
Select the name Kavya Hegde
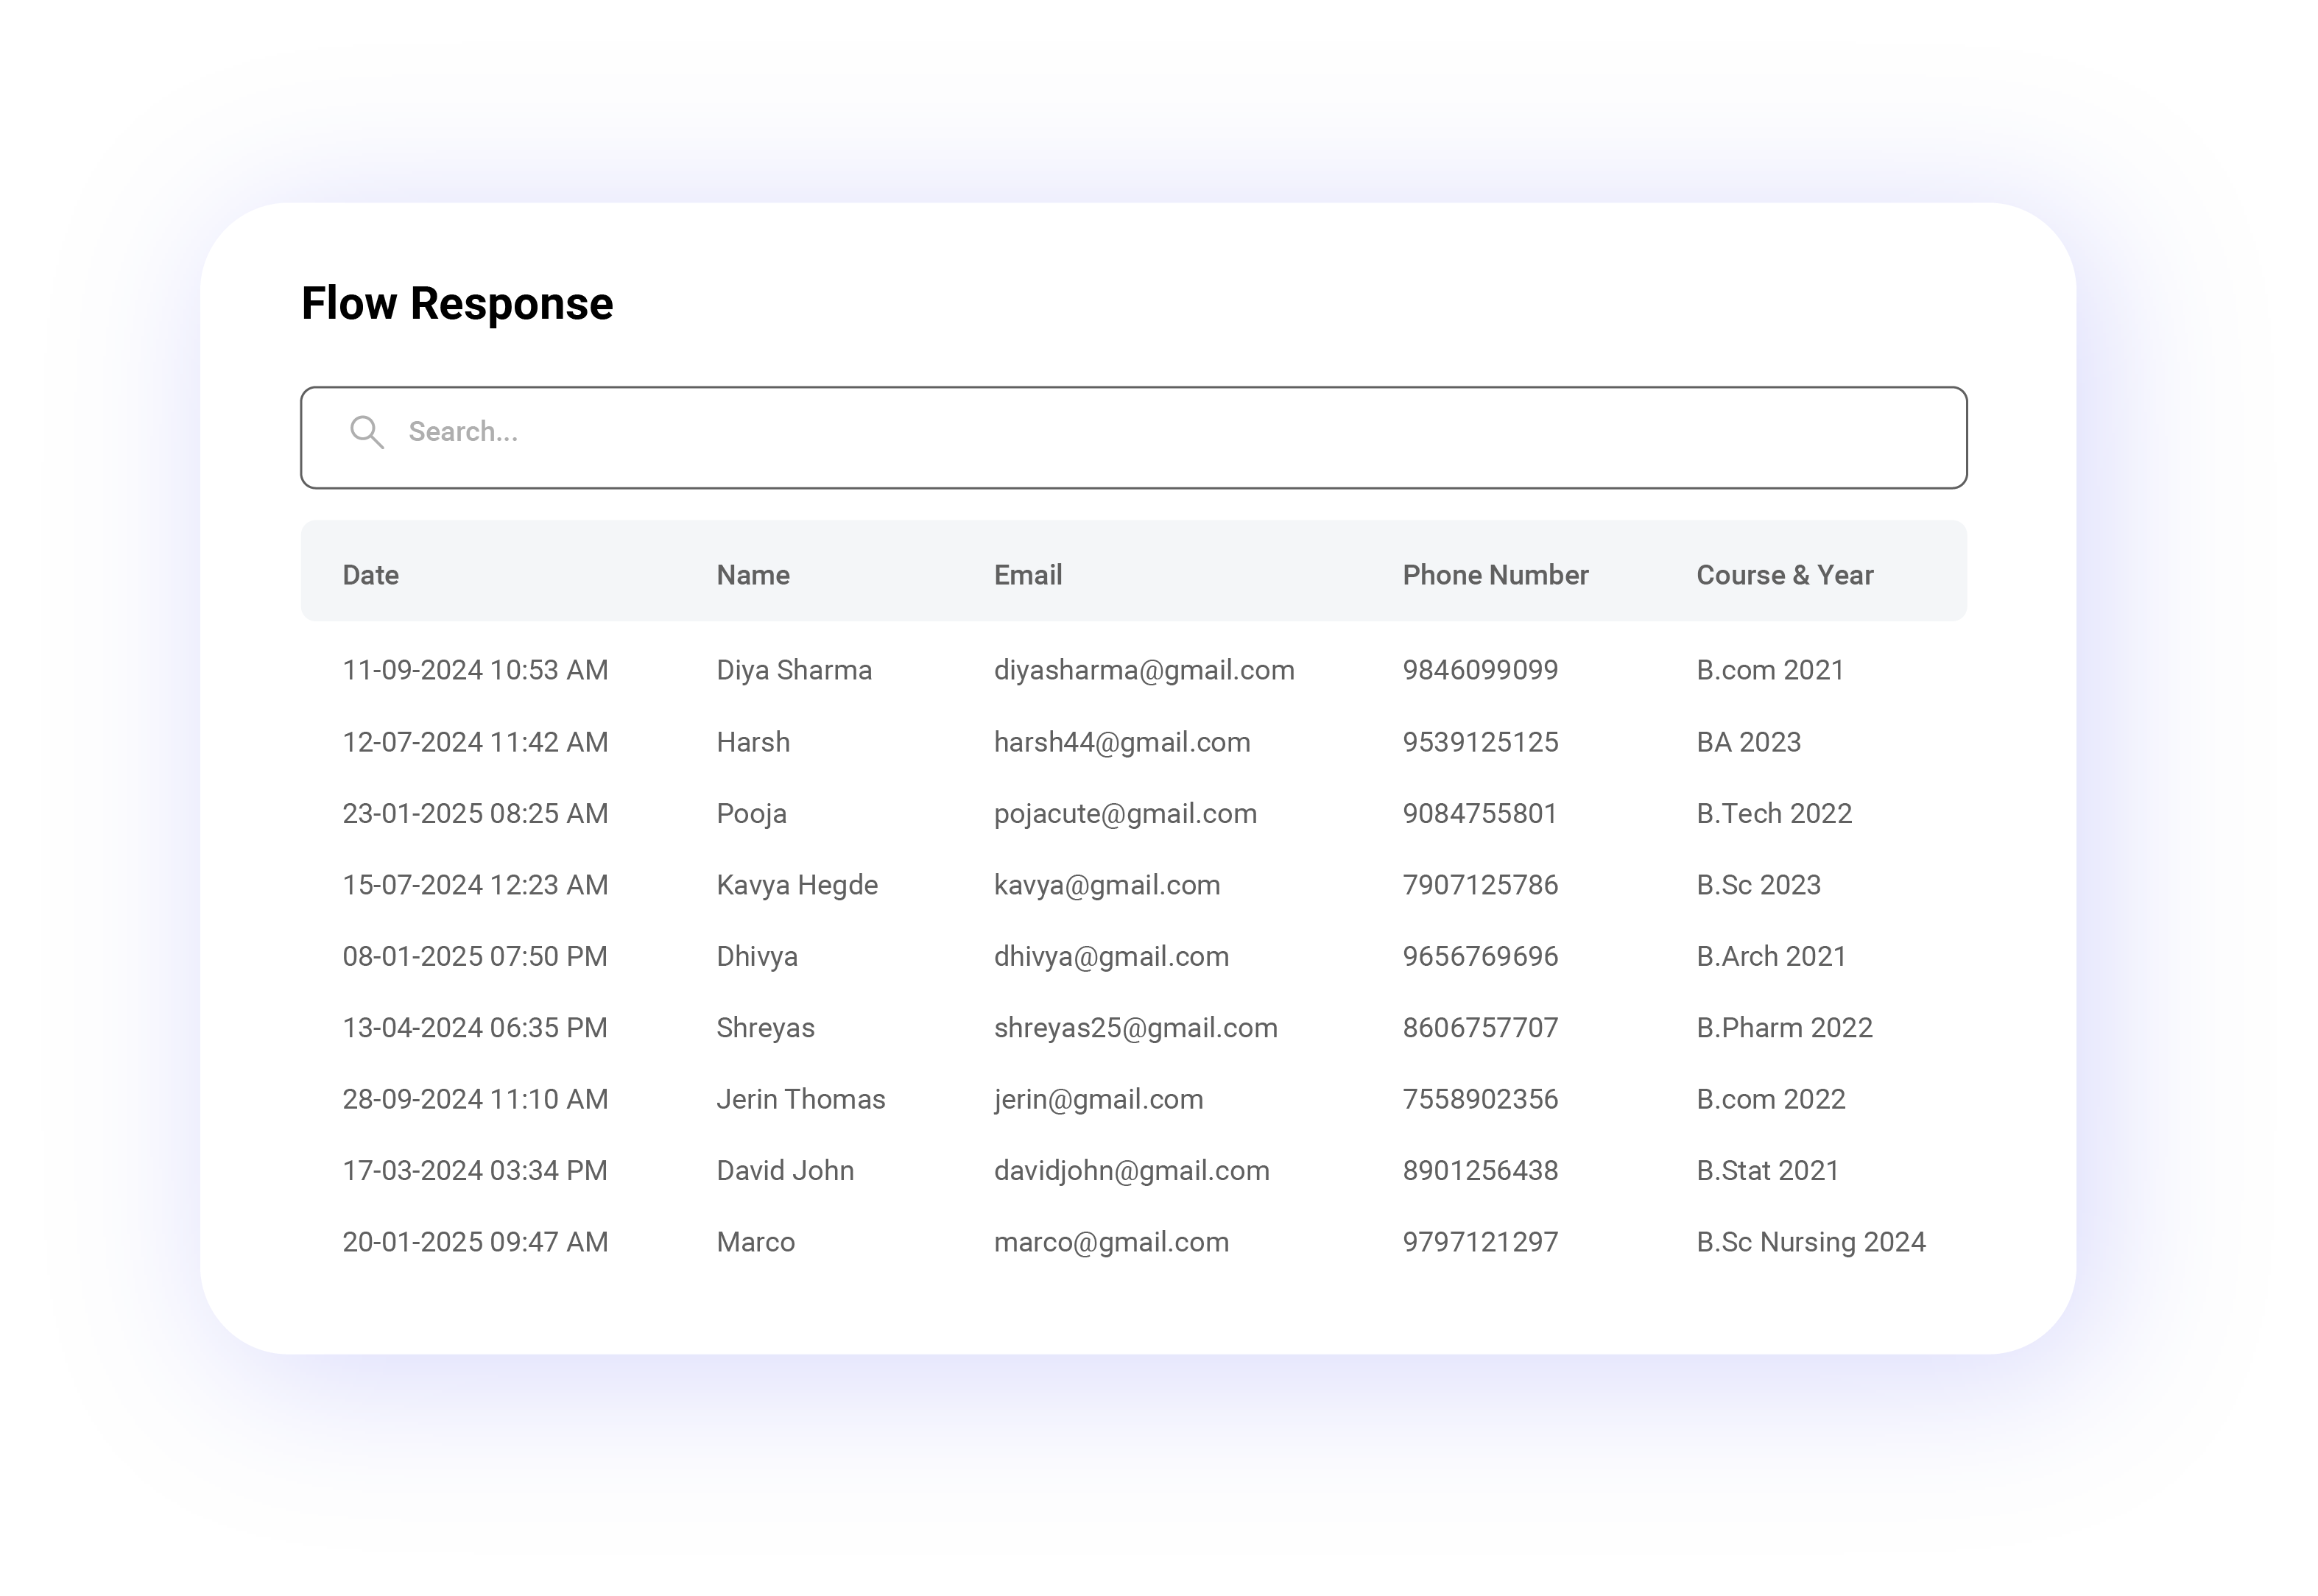coord(797,885)
